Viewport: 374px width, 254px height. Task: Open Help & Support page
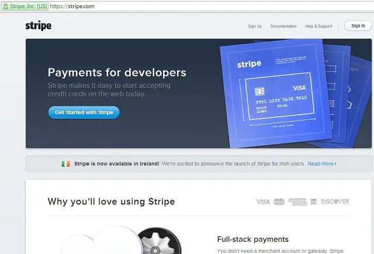(x=318, y=26)
